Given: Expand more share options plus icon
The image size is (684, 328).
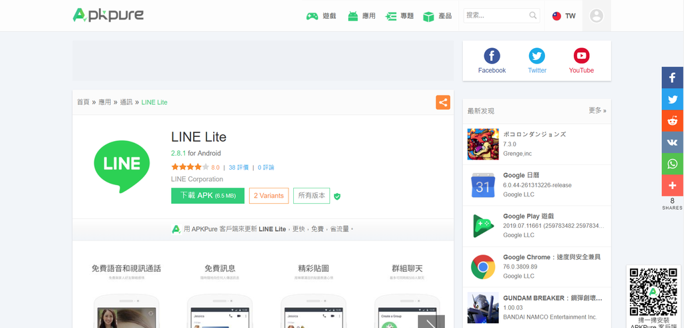Looking at the screenshot, I should click(673, 185).
